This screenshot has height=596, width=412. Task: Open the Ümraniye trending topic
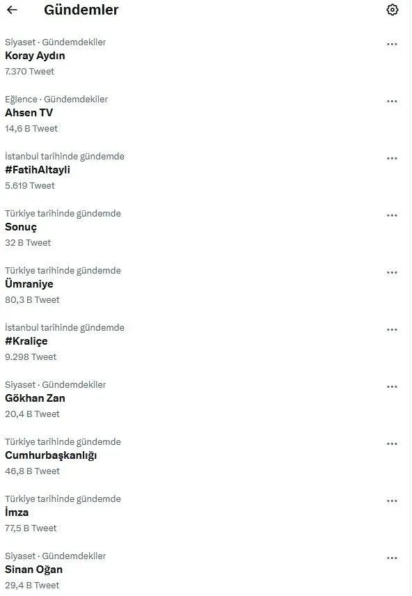pos(29,284)
